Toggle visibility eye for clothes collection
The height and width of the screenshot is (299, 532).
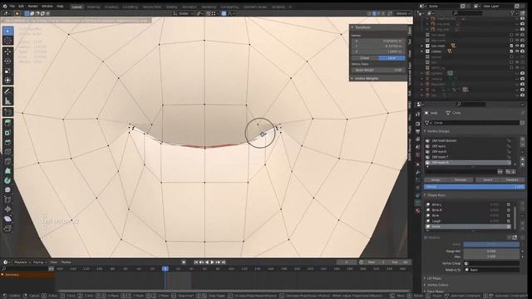pos(517,51)
